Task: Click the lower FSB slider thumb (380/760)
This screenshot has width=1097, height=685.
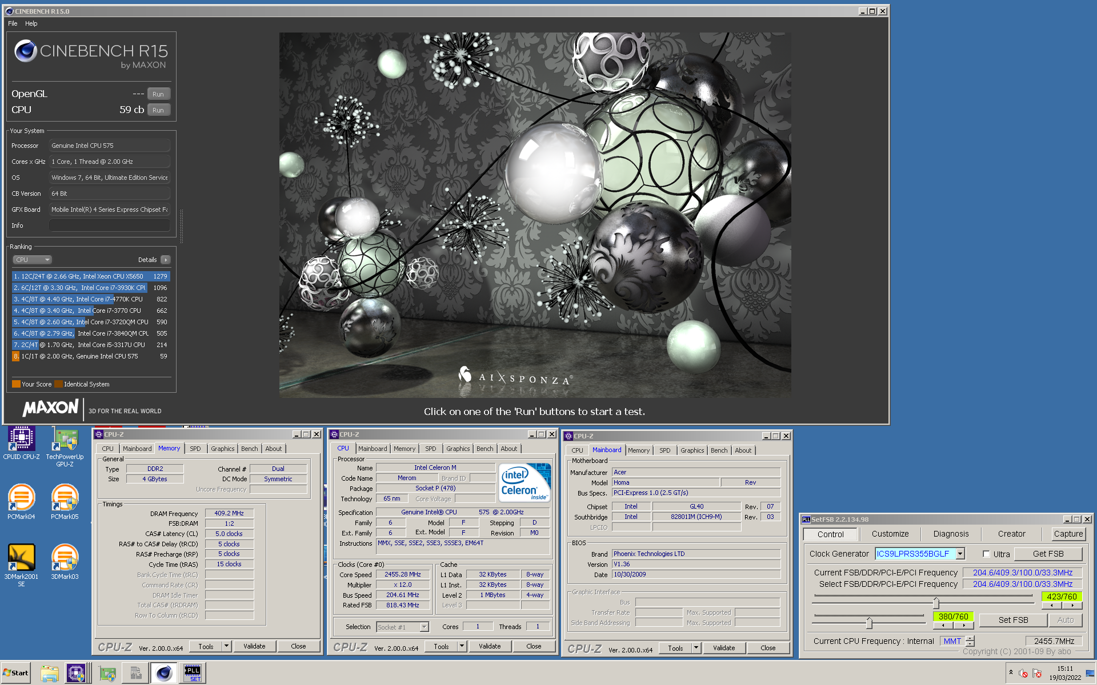Action: (869, 622)
